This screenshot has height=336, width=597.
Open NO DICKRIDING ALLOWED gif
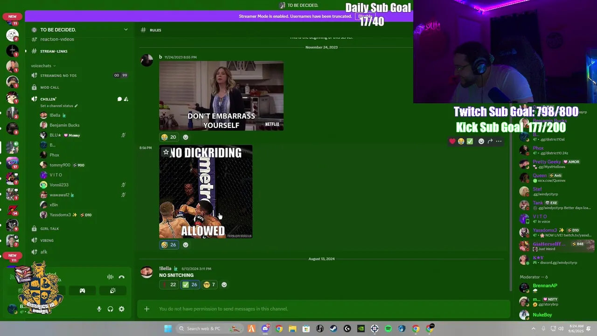[206, 192]
